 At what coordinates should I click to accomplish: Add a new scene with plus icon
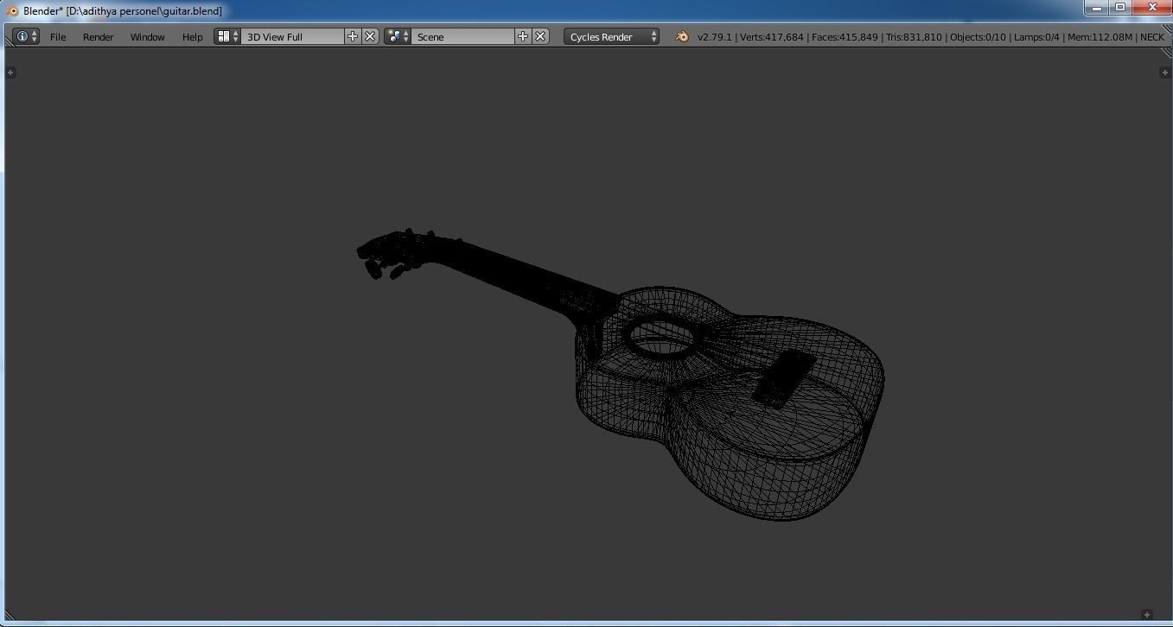pos(523,36)
